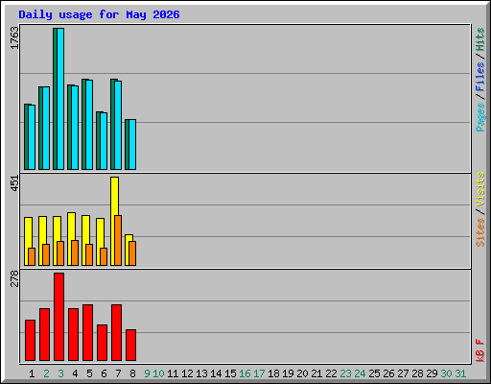Click the yellow visits bar for day 4
The height and width of the screenshot is (384, 491).
(72, 226)
